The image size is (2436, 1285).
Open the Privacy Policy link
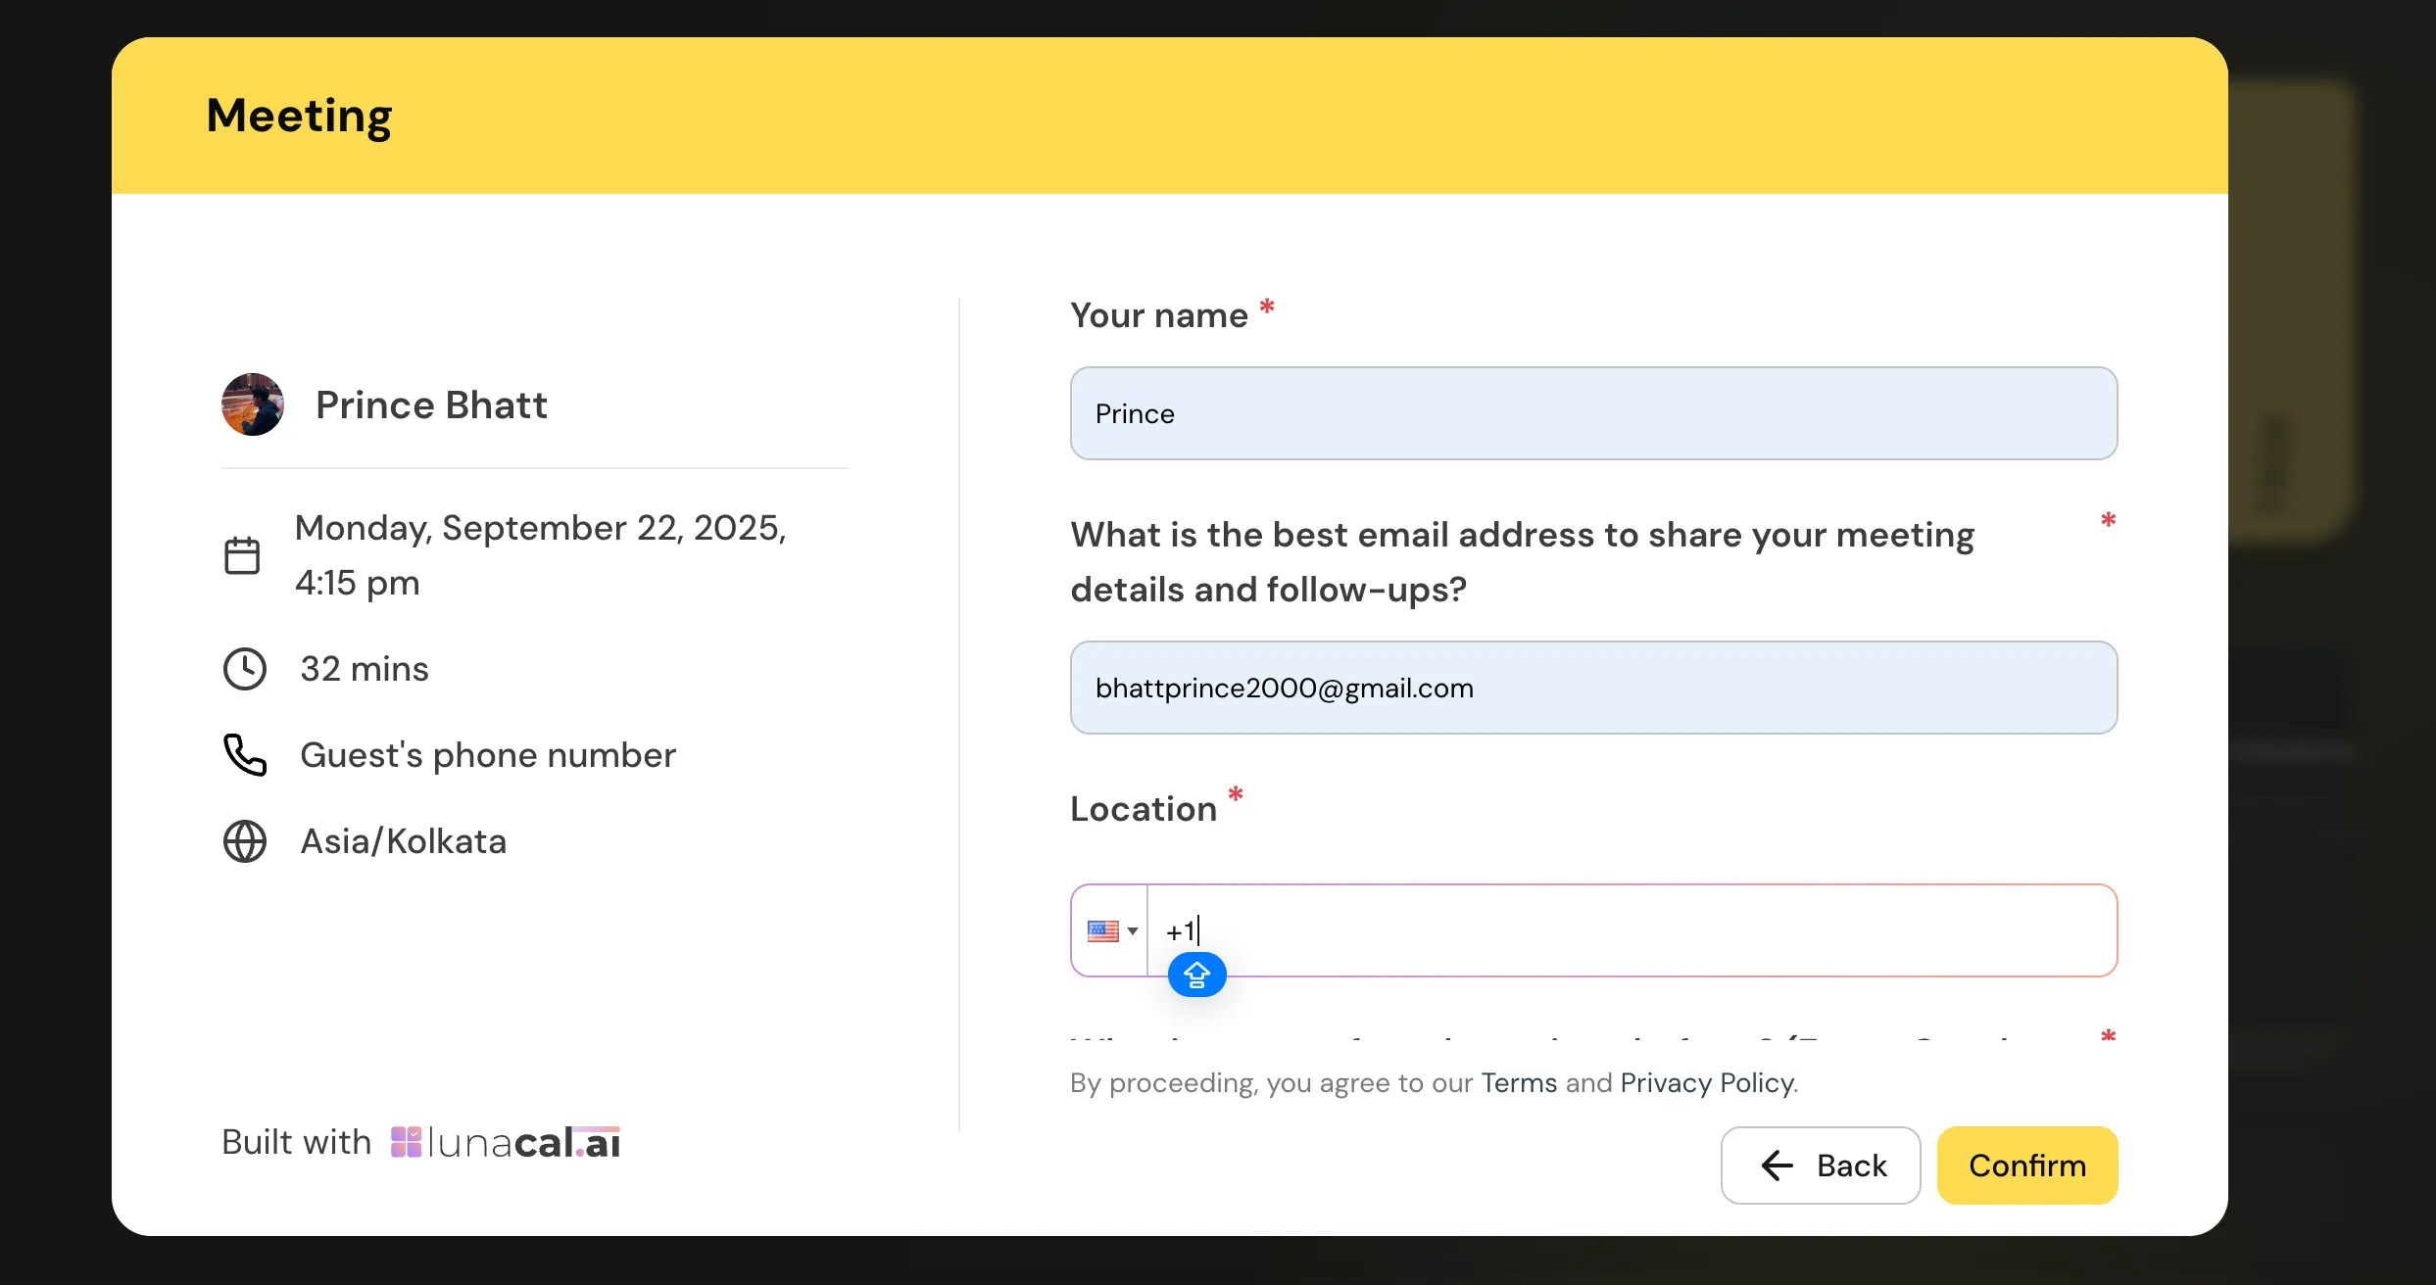point(1707,1082)
